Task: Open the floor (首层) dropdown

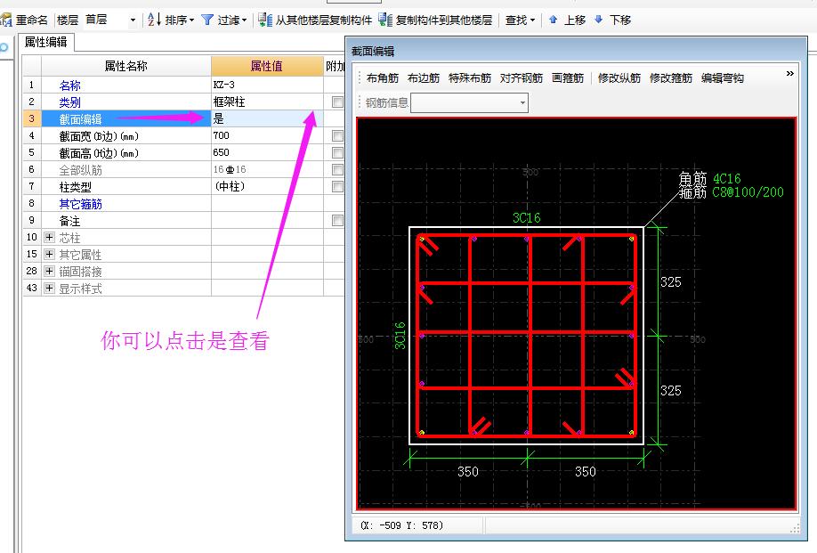Action: (133, 20)
